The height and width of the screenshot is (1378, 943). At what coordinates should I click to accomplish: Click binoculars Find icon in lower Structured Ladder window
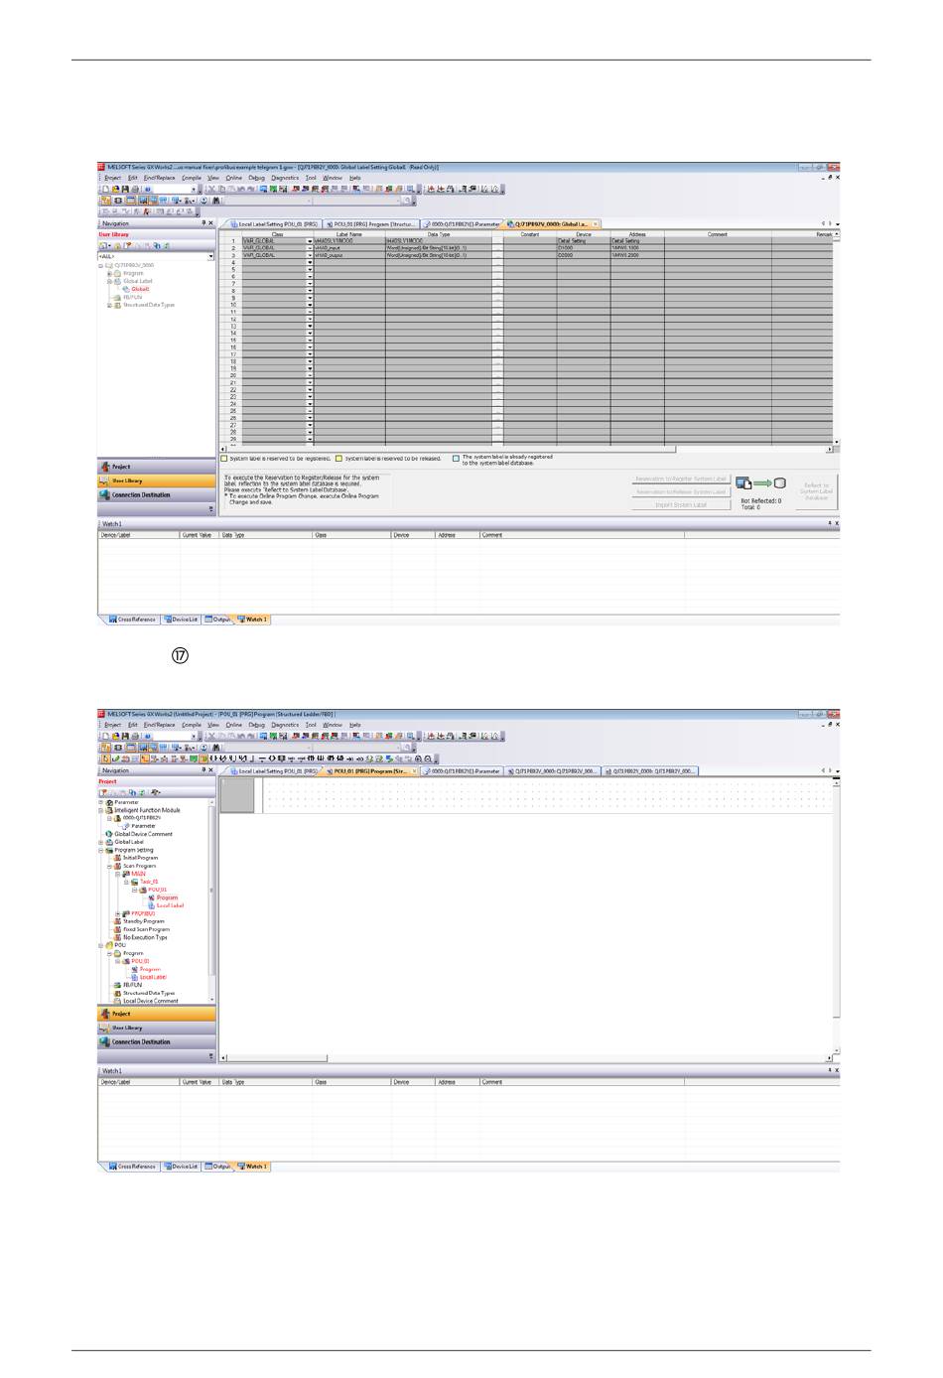click(216, 747)
